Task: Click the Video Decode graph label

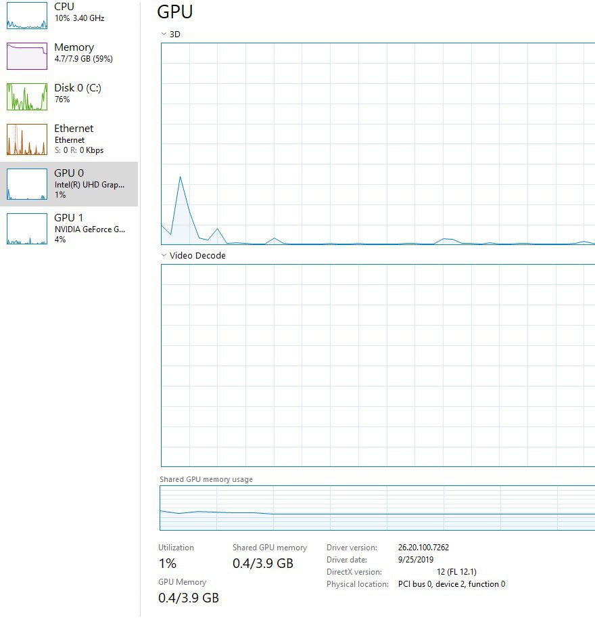Action: (x=197, y=255)
